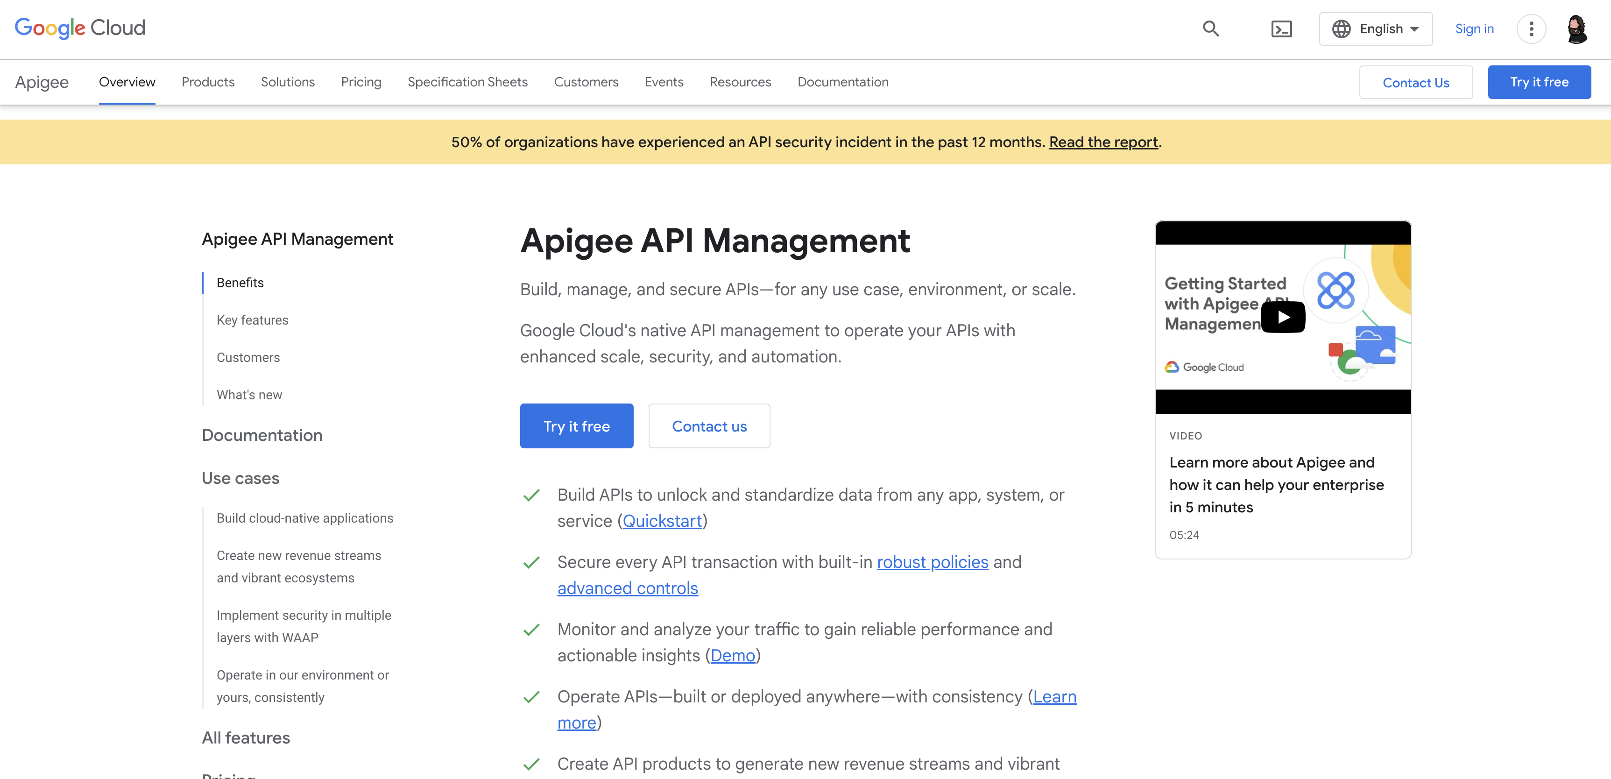The image size is (1611, 779).
Task: Open the Quickstart link
Action: (662, 521)
